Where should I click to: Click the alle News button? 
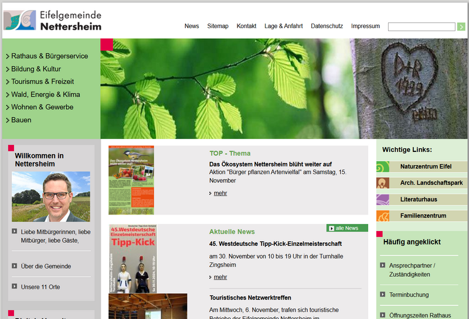click(x=347, y=228)
